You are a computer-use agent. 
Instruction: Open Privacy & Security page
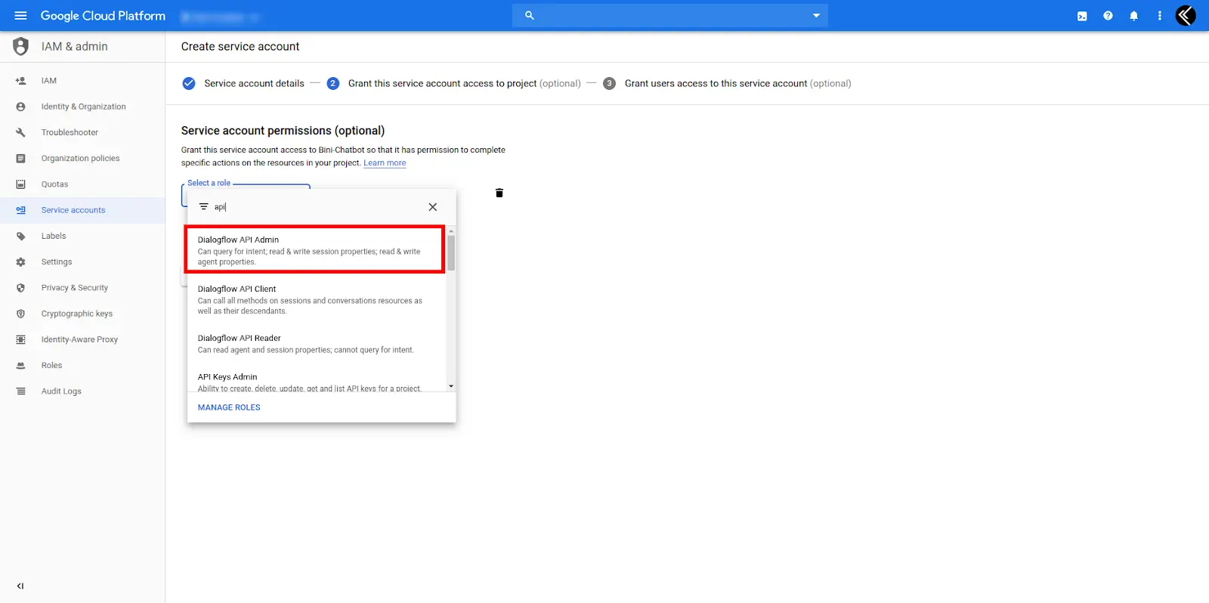click(75, 288)
